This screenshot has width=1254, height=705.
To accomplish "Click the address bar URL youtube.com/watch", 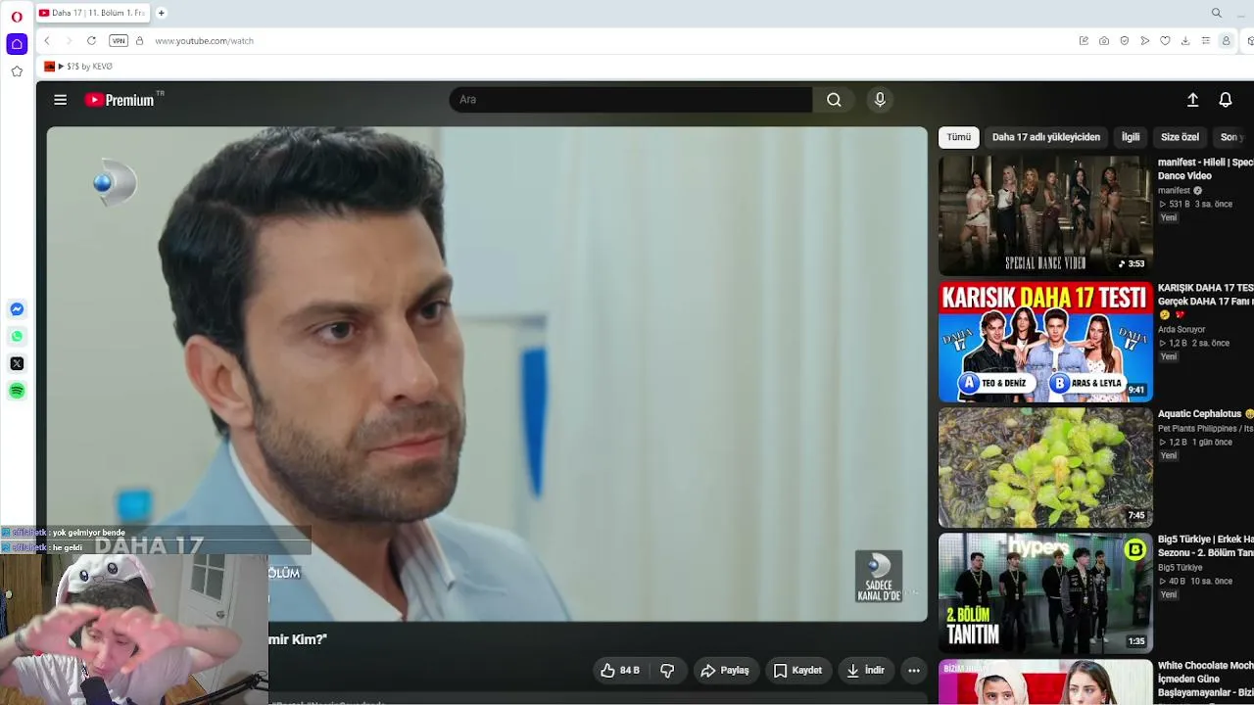I will [204, 41].
